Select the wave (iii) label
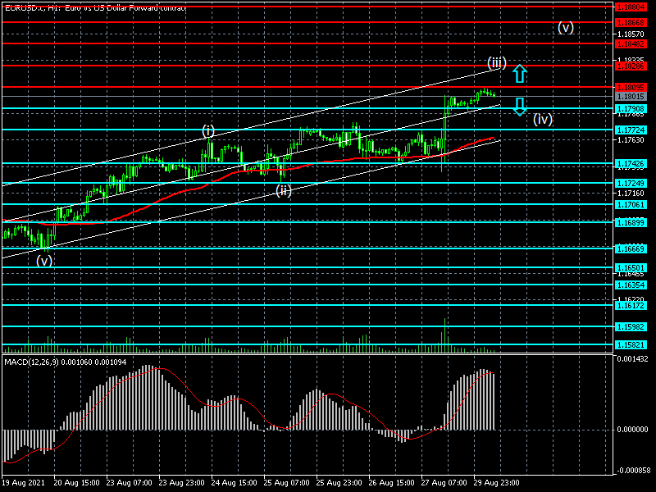This screenshot has height=492, width=656. 496,62
